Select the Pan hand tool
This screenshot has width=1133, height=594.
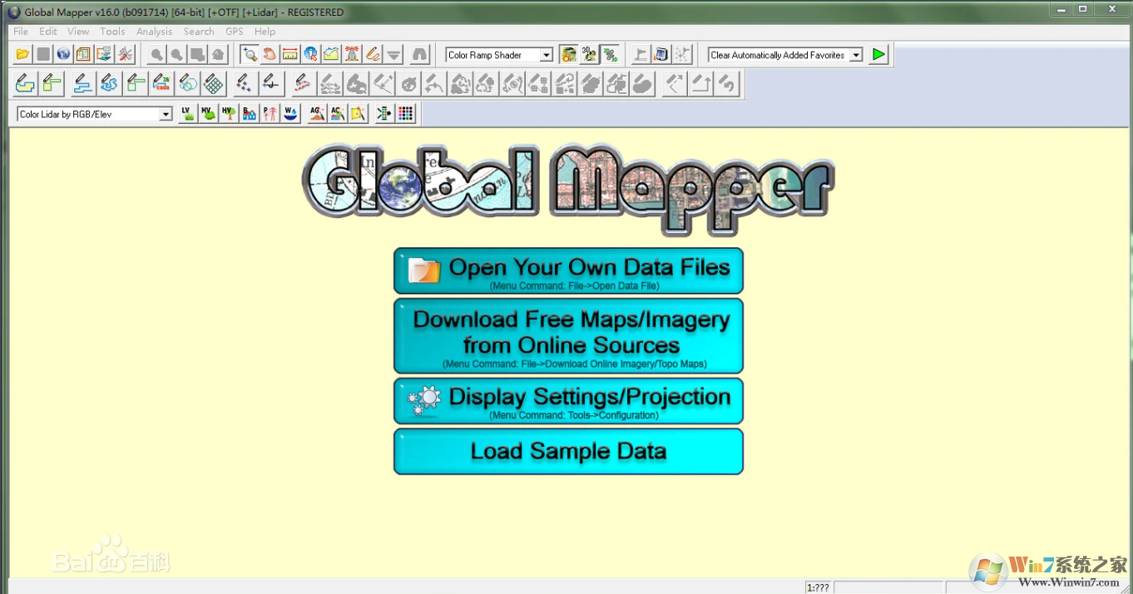pos(269,54)
